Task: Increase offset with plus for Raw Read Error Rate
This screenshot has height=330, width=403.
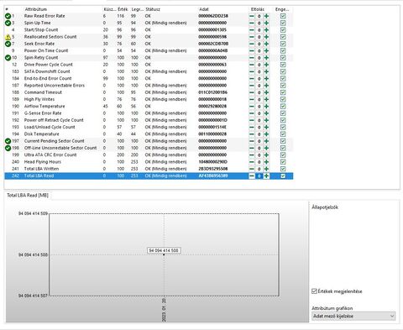Action: tap(266, 16)
